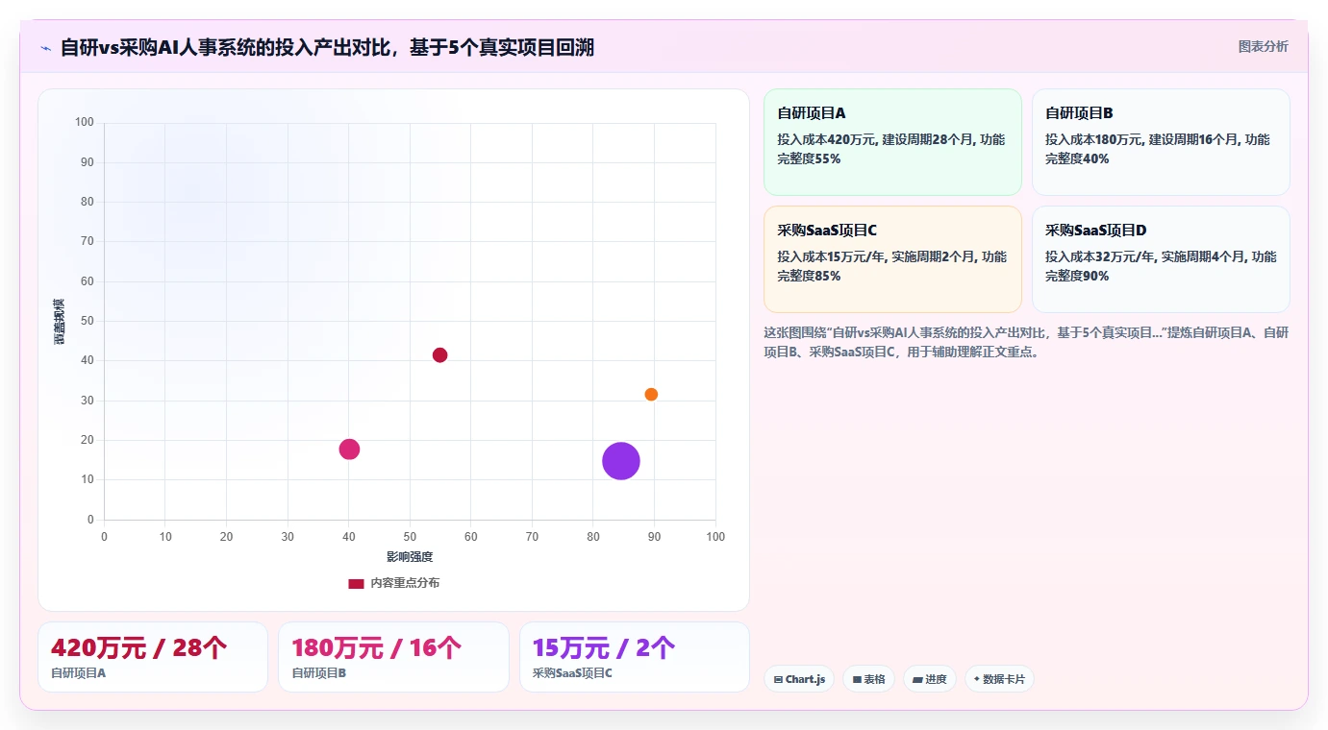
Task: Click the orange bubble in the chart
Action: tap(651, 395)
